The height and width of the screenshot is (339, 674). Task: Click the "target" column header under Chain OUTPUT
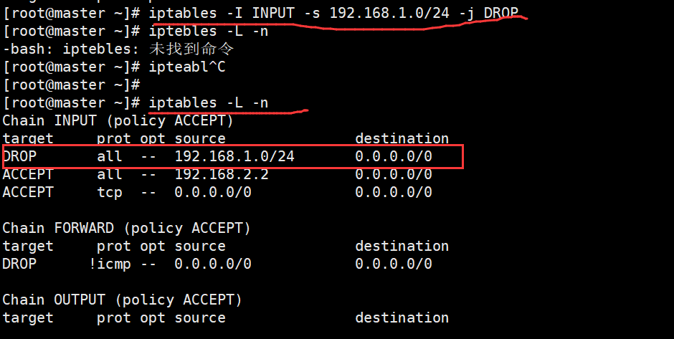tap(28, 317)
